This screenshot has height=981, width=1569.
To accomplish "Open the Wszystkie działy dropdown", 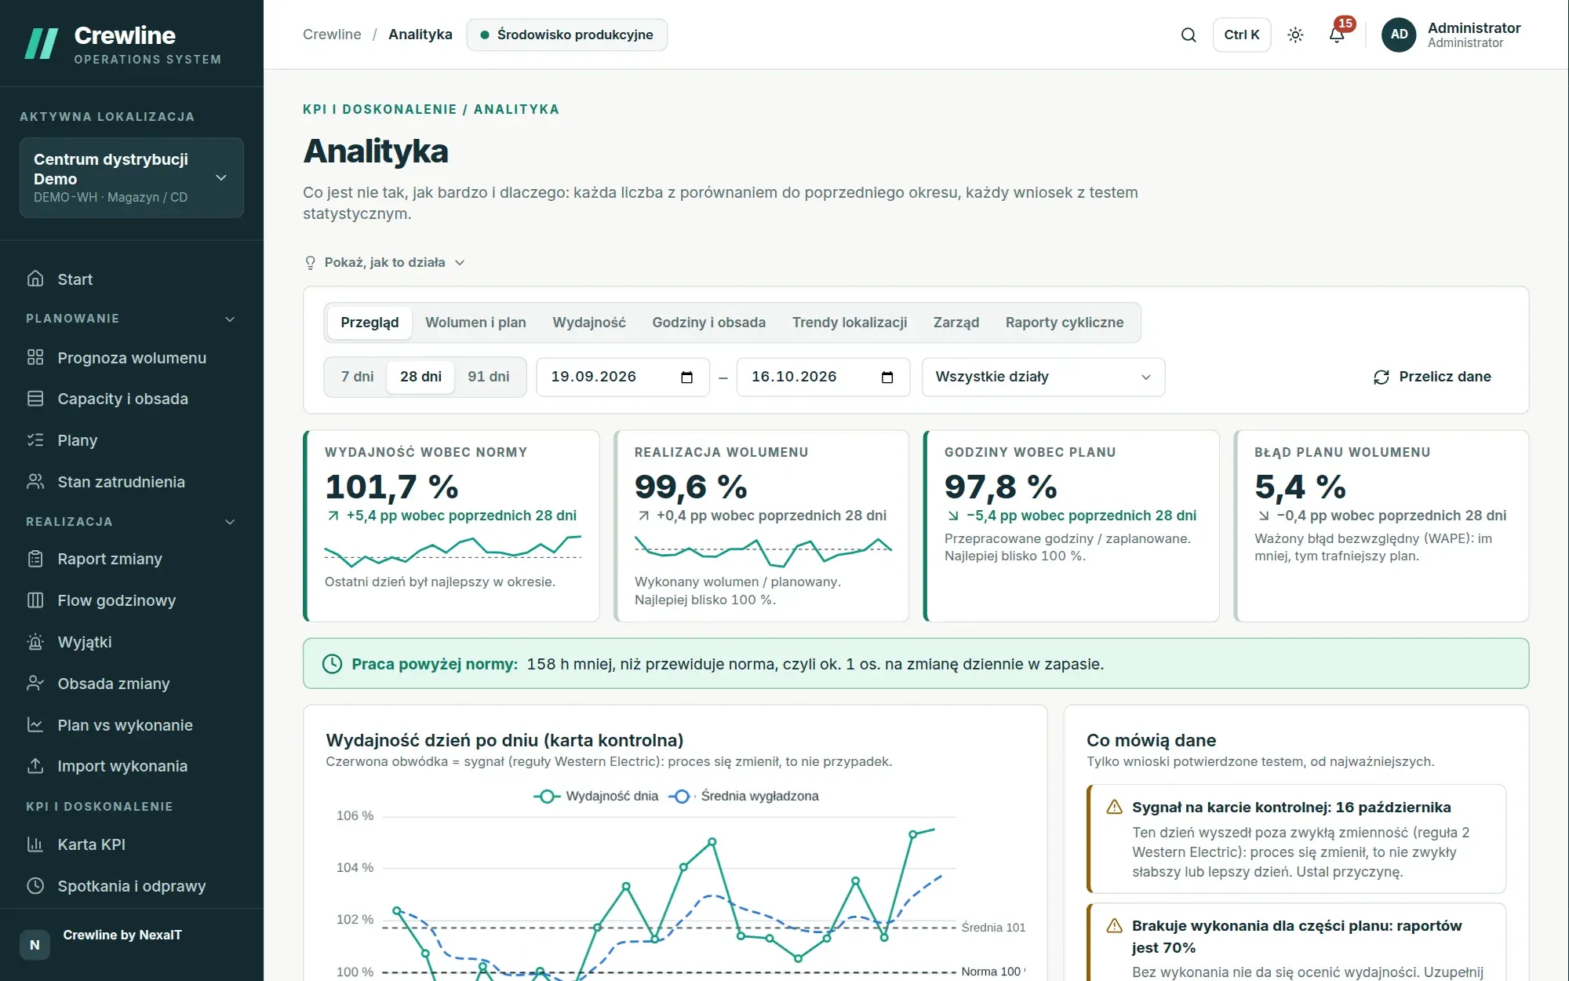I will click(1043, 377).
